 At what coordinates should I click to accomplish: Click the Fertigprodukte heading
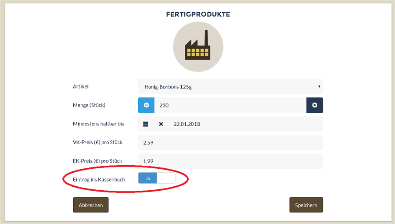pos(198,14)
